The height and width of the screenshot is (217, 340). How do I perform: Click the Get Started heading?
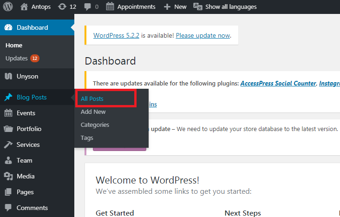(115, 213)
